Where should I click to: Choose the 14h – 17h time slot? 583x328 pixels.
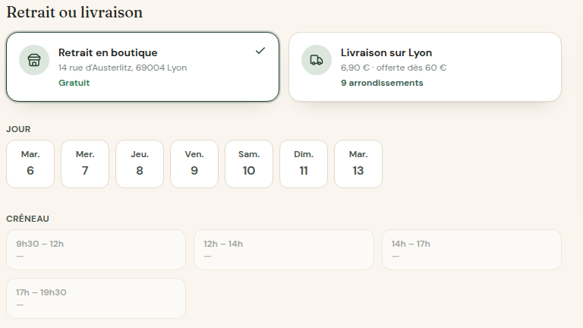pyautogui.click(x=472, y=250)
